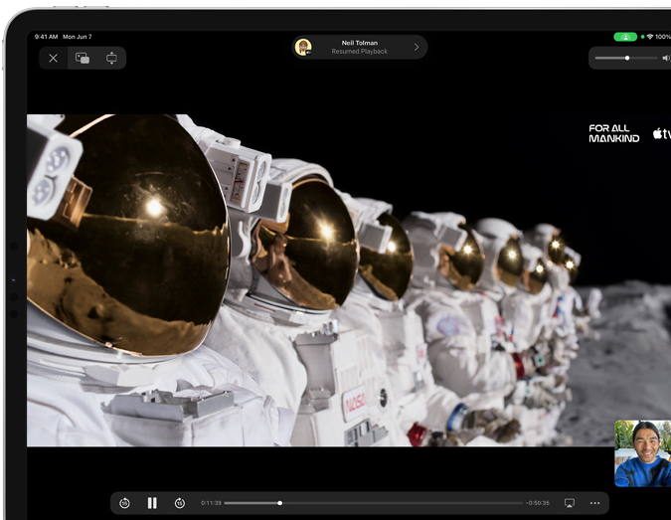Tap the Wi-Fi status icon
Viewport: 671px width, 520px height.
click(649, 37)
